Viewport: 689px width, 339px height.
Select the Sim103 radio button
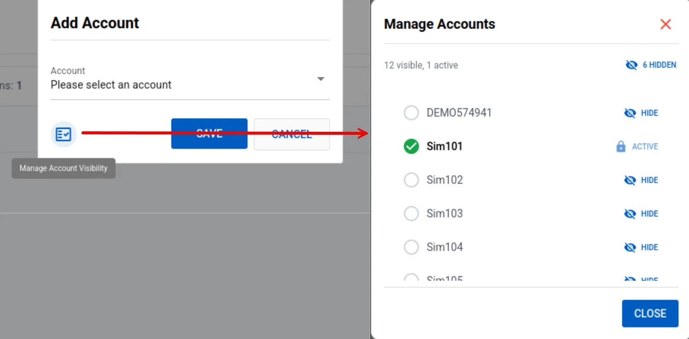(x=411, y=214)
